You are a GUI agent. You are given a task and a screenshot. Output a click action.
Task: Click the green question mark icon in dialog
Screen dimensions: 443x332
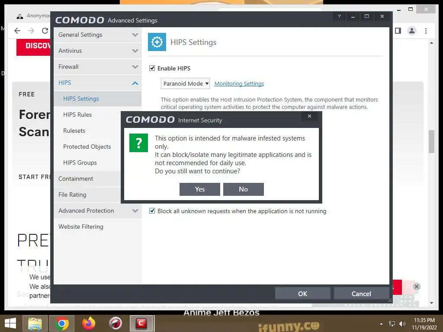(138, 143)
